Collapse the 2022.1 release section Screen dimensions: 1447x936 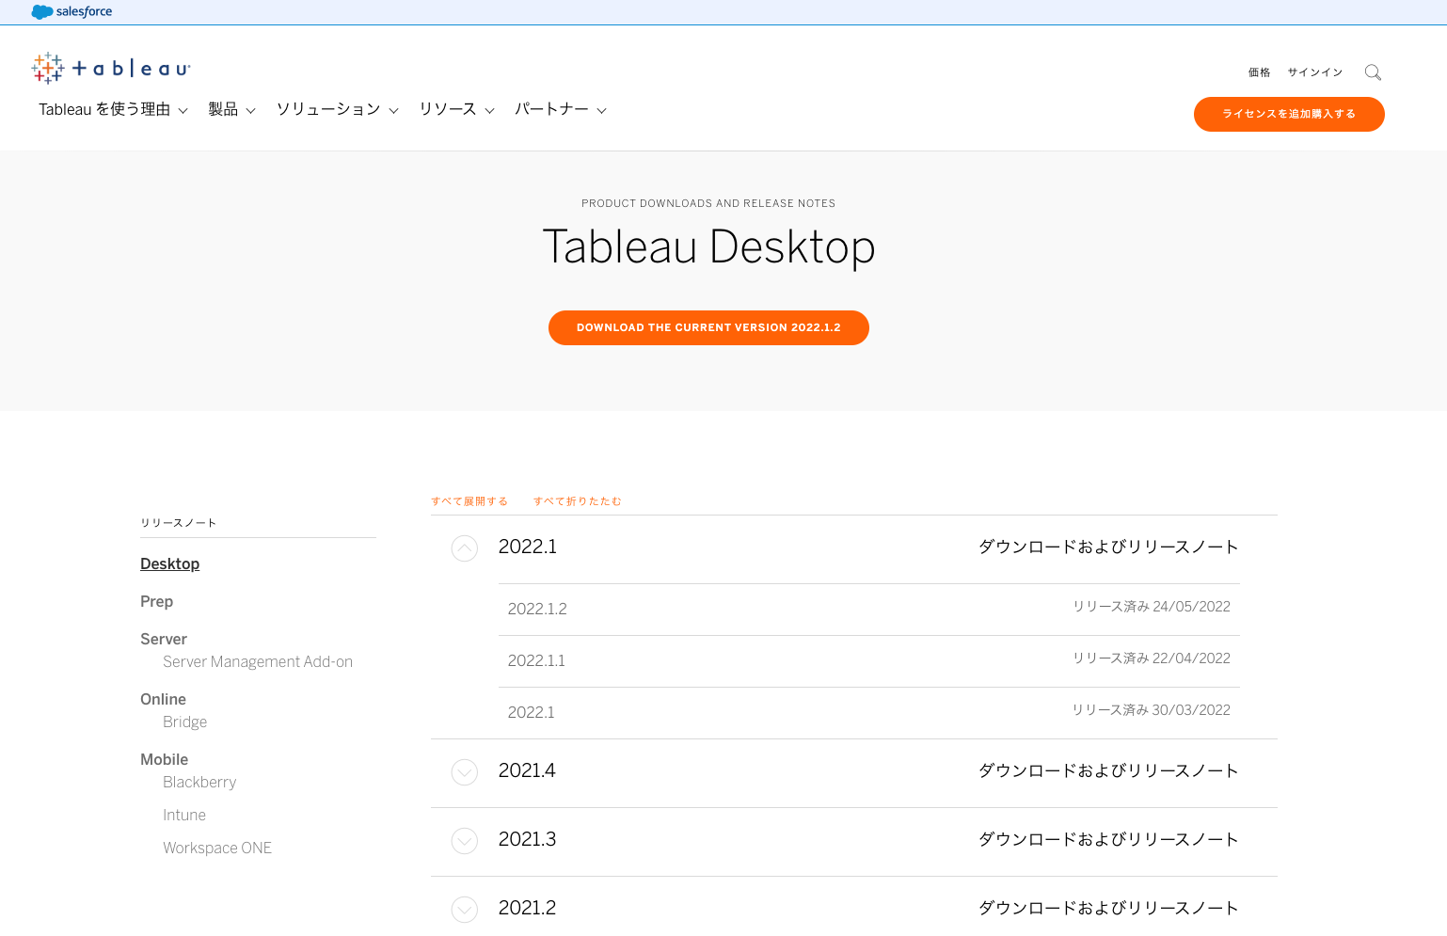click(465, 547)
